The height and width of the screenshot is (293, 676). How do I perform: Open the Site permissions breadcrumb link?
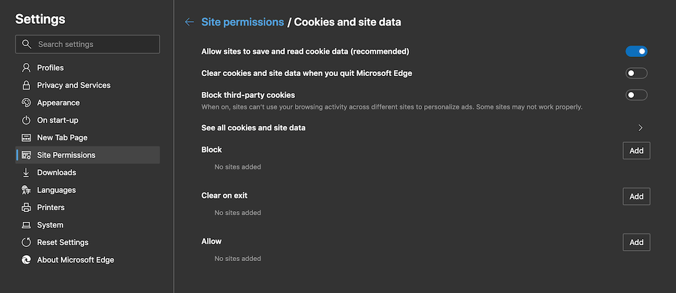click(x=242, y=22)
